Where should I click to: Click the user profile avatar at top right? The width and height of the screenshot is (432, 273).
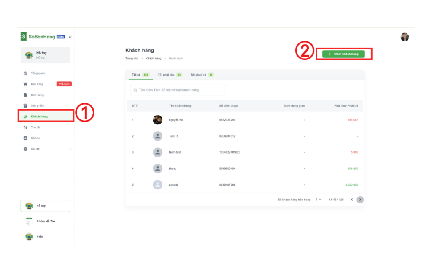[x=405, y=37]
